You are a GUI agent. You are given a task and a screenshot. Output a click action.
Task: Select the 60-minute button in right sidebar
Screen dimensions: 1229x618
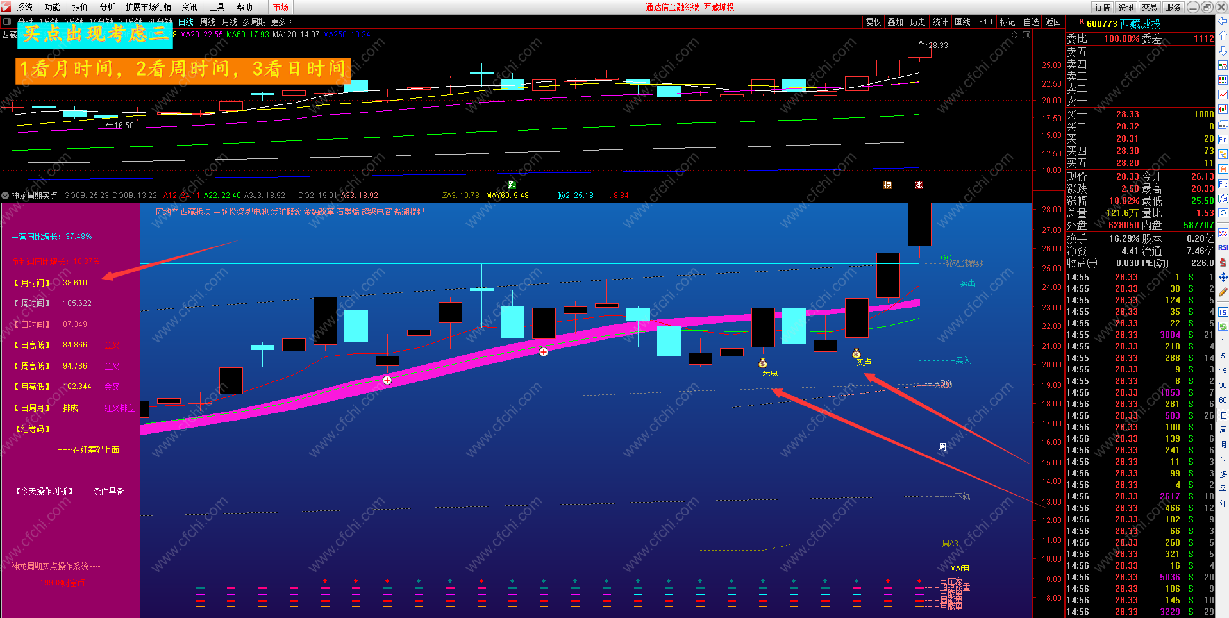click(x=1223, y=400)
